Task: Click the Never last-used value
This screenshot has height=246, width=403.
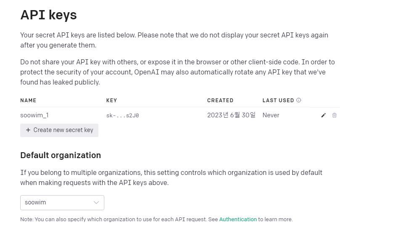Action: pyautogui.click(x=271, y=115)
